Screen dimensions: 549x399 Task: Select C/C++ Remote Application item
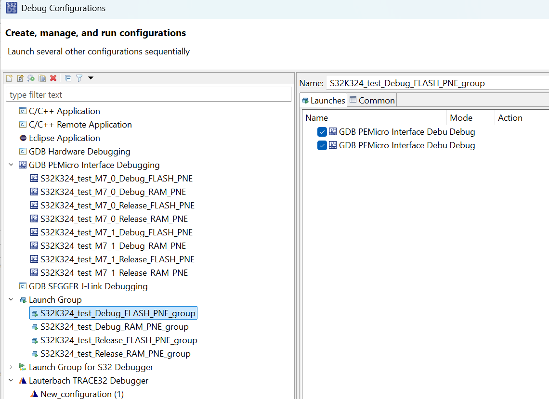tap(80, 125)
